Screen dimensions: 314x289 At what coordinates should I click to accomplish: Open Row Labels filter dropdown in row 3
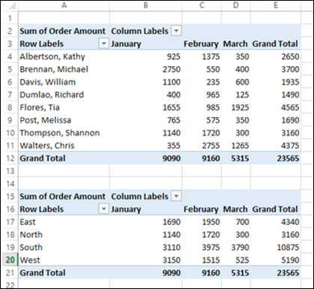pyautogui.click(x=104, y=44)
